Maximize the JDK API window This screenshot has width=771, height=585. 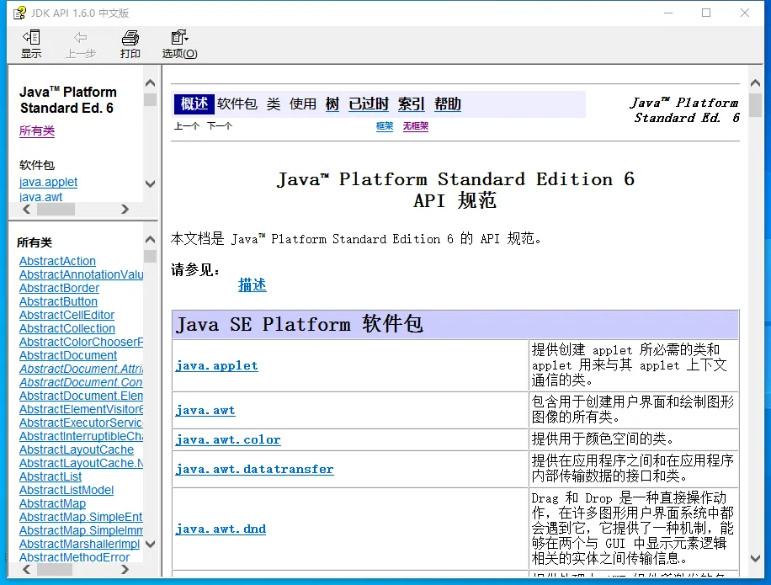pyautogui.click(x=706, y=13)
